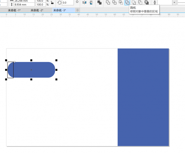Click the rotation angle input field
This screenshot has height=153, width=185.
pos(67,2)
